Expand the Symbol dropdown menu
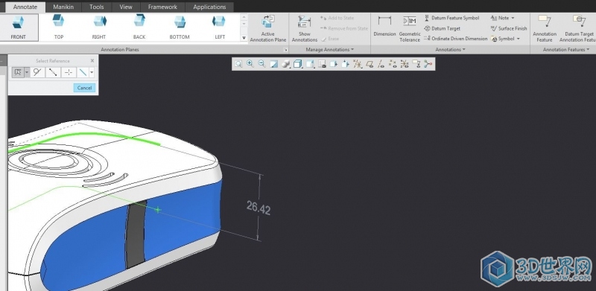The height and width of the screenshot is (291, 596). click(x=518, y=39)
